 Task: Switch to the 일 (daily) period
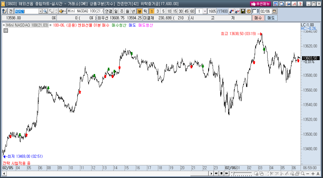tap(116, 11)
